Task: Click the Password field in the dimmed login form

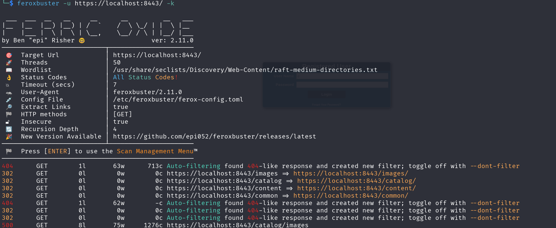Action: pos(342,85)
